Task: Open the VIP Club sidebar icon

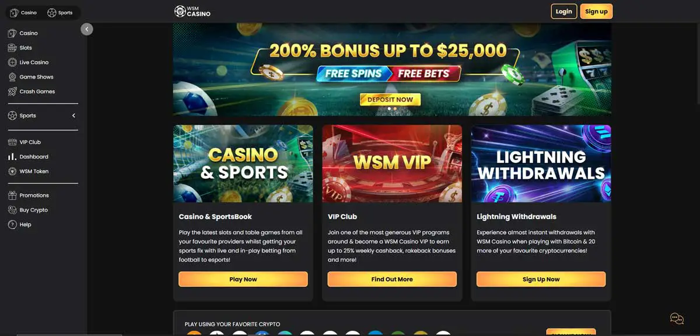Action: tap(12, 142)
